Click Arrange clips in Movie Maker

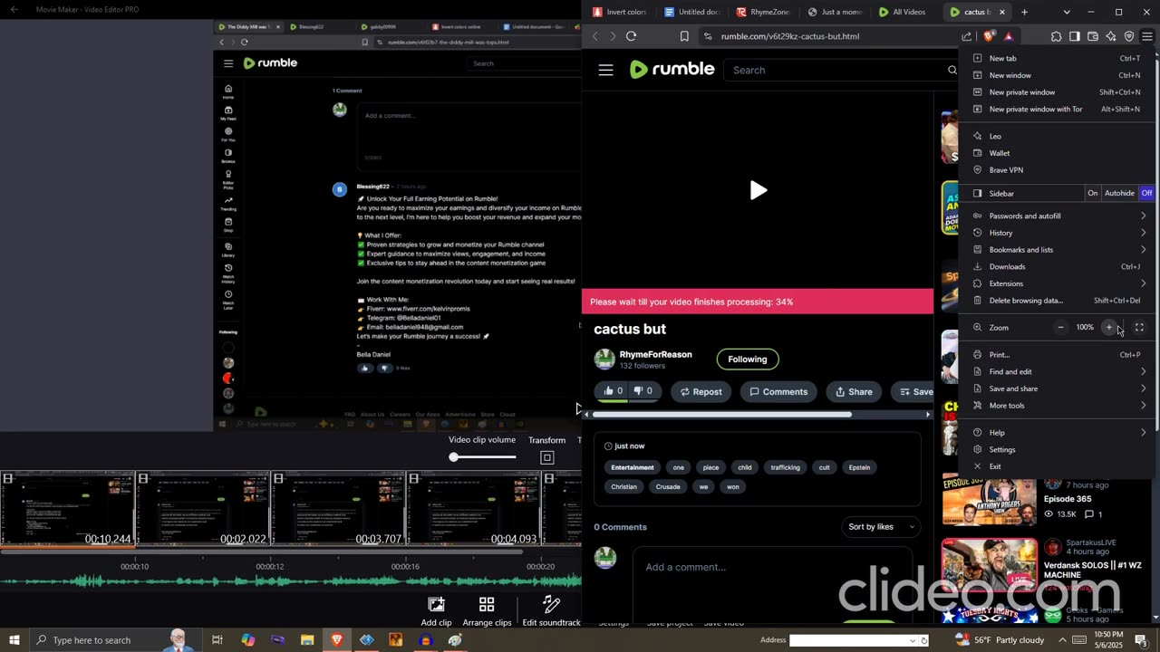[487, 611]
